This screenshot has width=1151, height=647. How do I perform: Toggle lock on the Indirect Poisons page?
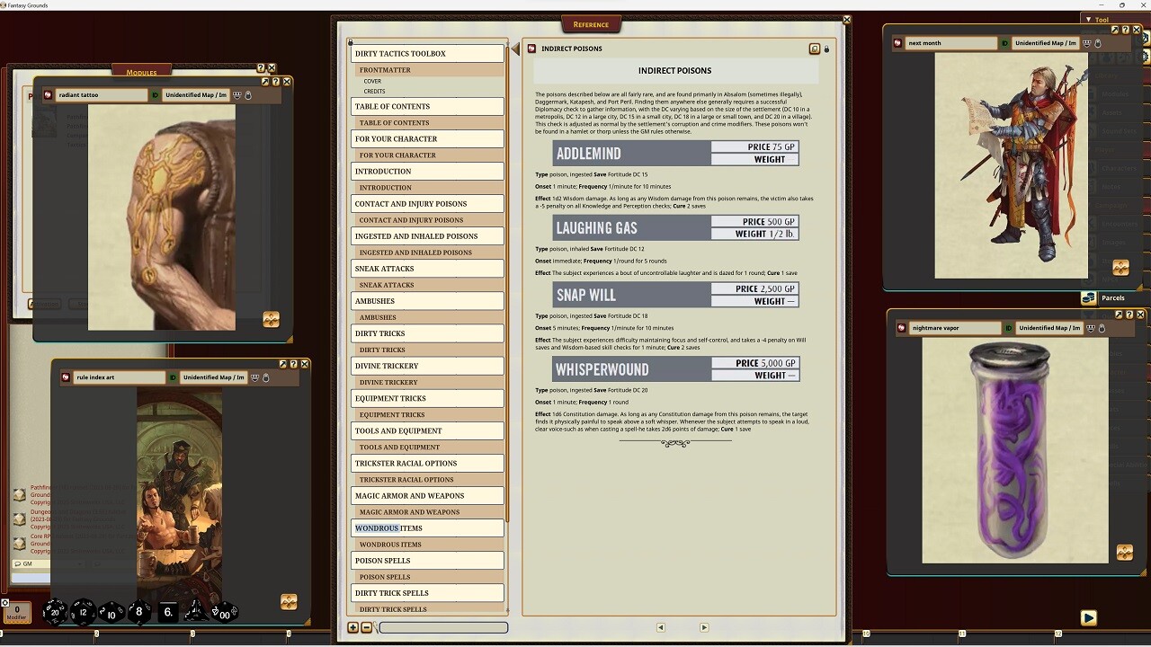point(826,49)
